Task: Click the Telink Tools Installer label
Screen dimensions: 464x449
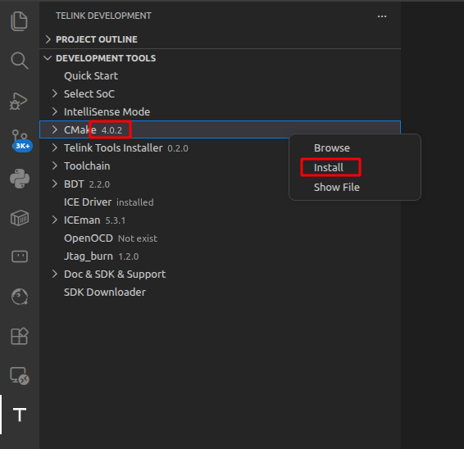Action: tap(113, 148)
